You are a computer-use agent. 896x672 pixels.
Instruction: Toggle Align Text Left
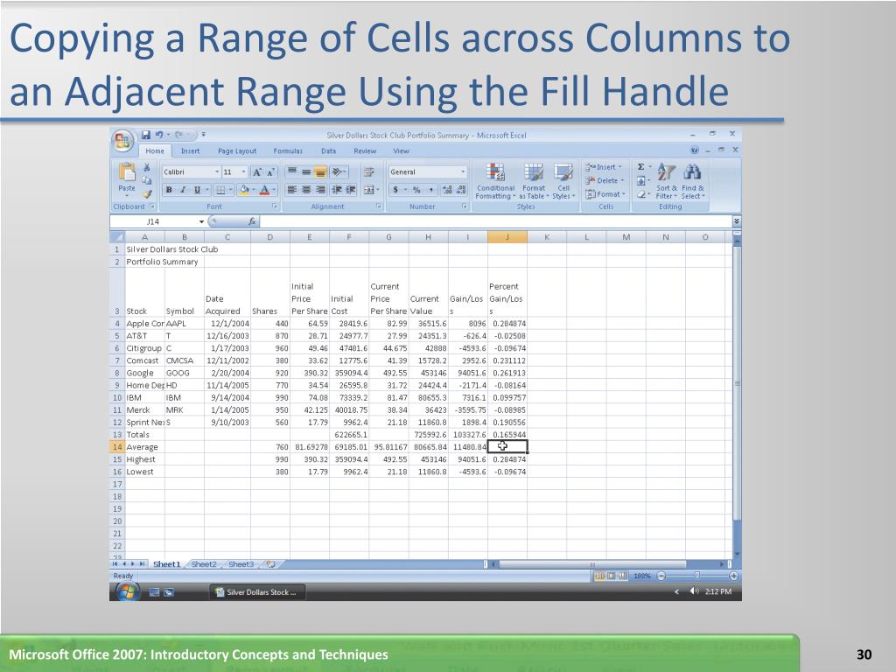pyautogui.click(x=292, y=190)
